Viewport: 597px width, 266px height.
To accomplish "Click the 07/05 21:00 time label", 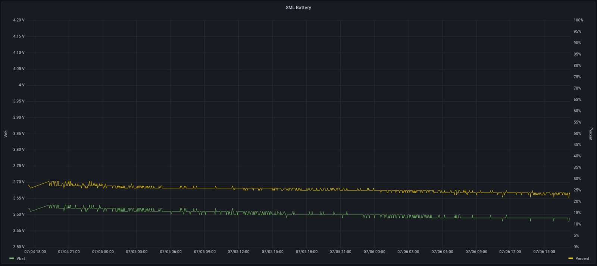I will (x=340, y=252).
